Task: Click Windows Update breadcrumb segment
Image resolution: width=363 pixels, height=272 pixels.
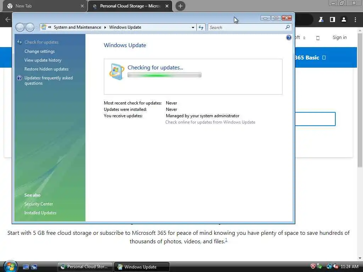Action: tap(125, 27)
